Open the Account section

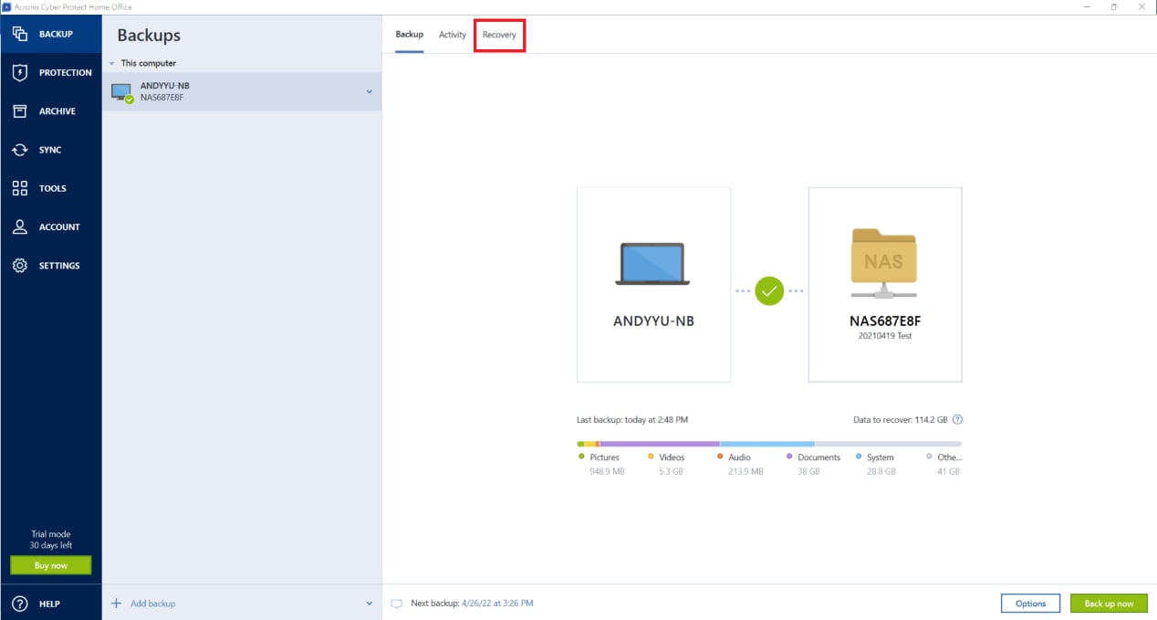tap(50, 226)
